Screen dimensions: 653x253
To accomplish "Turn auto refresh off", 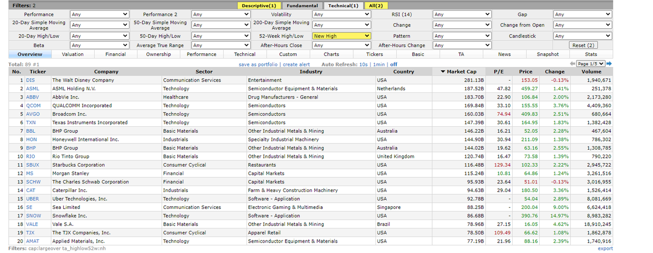I will point(393,64).
